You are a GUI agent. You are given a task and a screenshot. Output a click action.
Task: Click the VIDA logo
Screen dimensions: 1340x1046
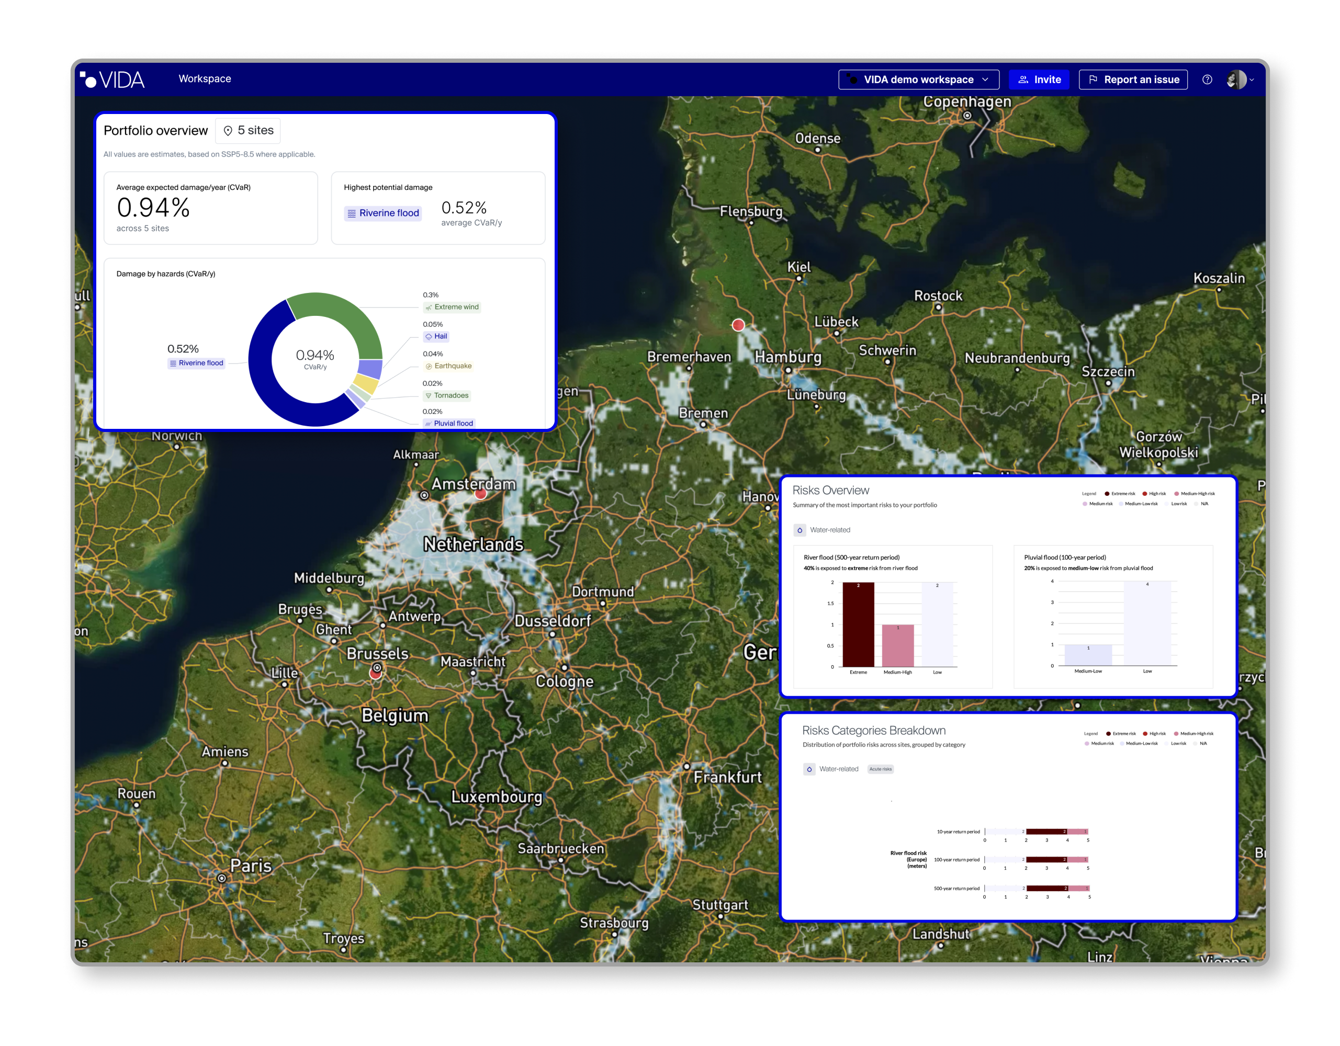point(112,79)
